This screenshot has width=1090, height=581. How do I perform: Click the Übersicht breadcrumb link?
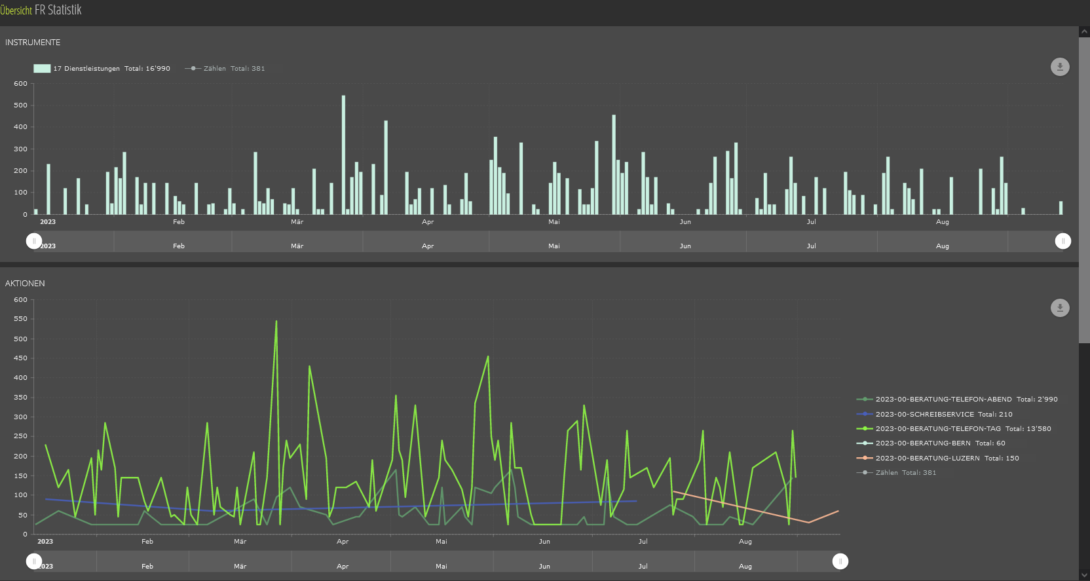point(16,10)
